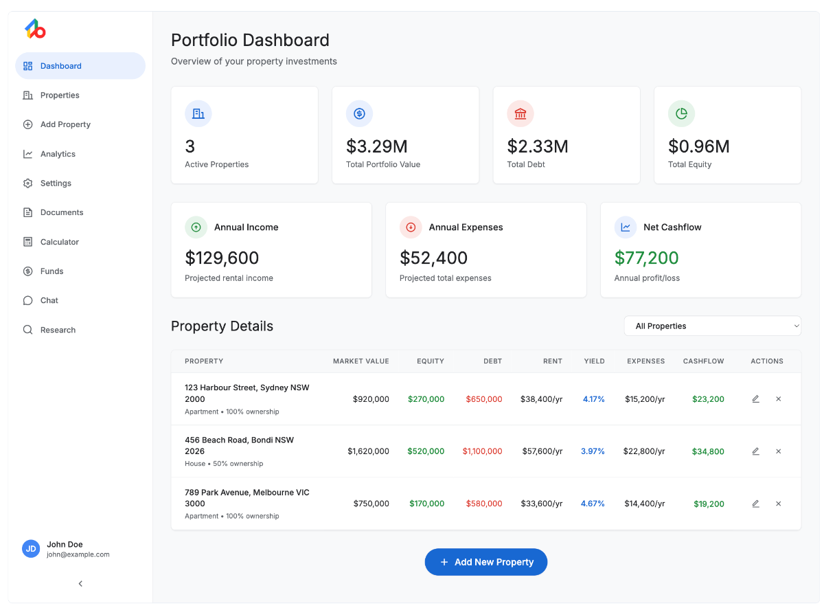Collapse the sidebar with the chevron arrow
Image resolution: width=824 pixels, height=608 pixels.
point(80,583)
